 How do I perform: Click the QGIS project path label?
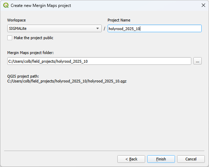(x=23, y=76)
